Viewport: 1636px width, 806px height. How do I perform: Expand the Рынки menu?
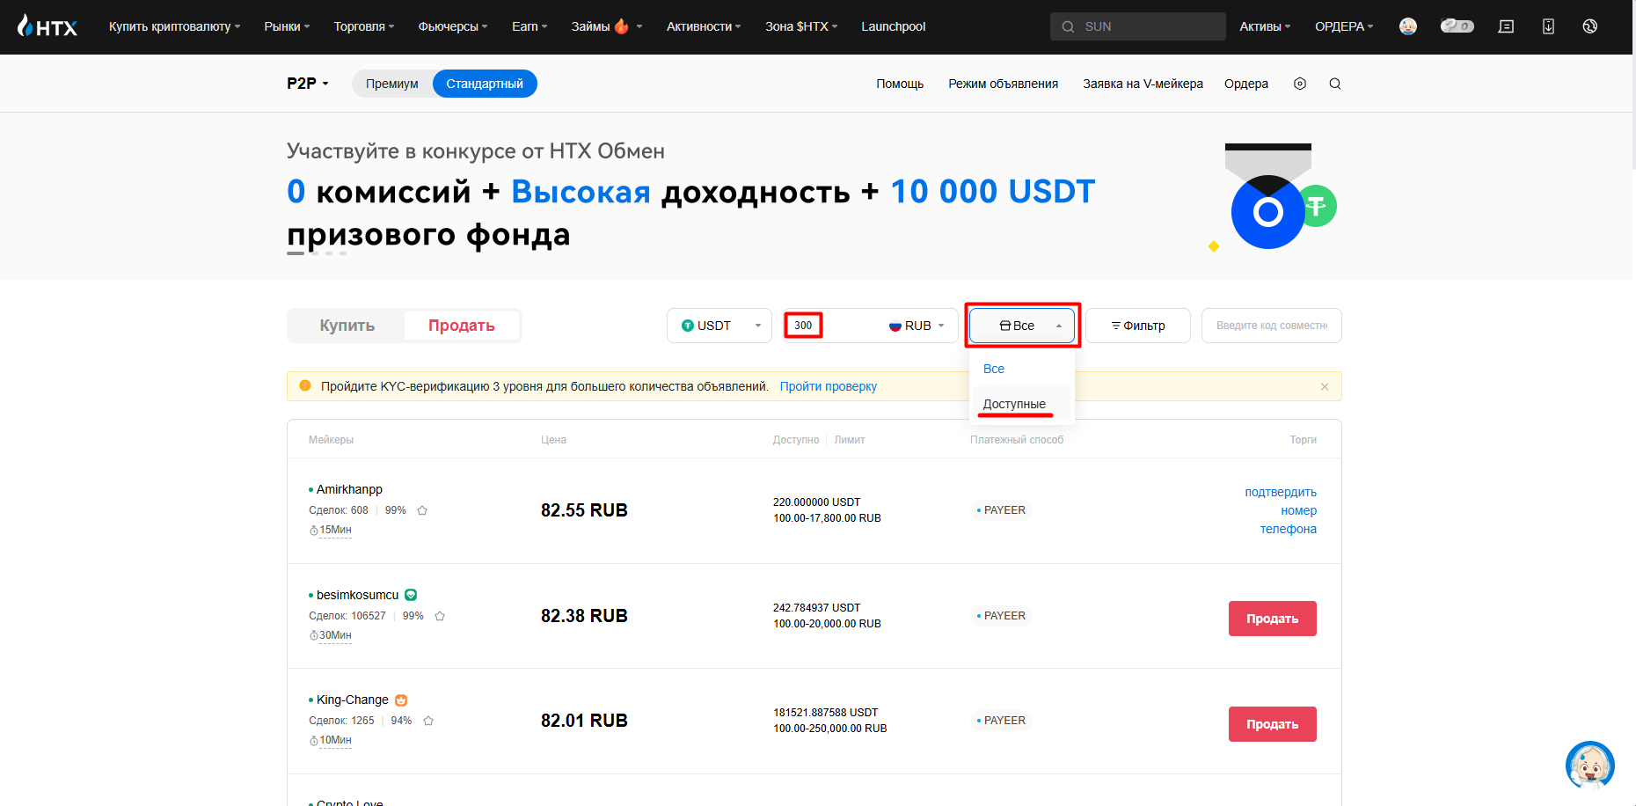pyautogui.click(x=287, y=26)
